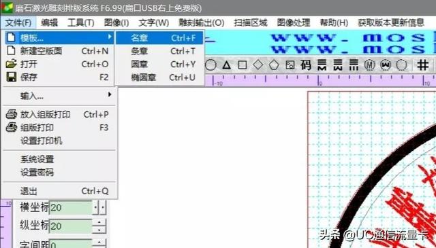Viewport: 436px width, 248px height.
Task: Select the diamond shape tool
Action: click(x=258, y=65)
